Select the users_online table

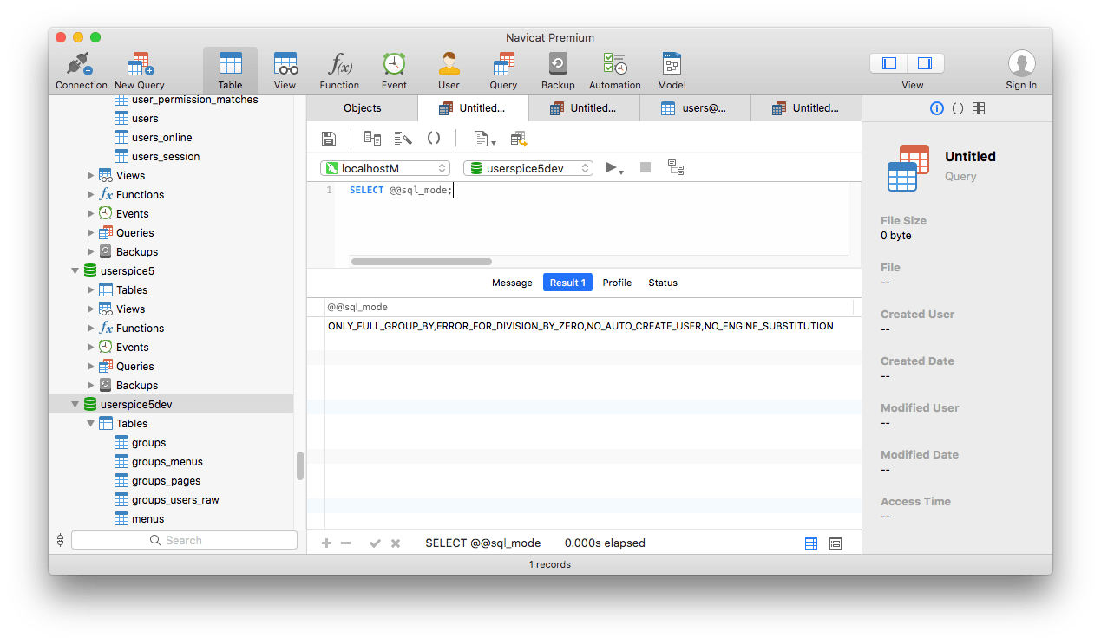coord(154,138)
